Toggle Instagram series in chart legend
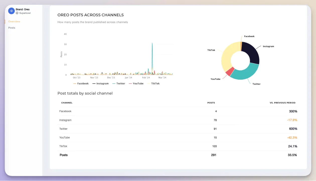 click(x=100, y=84)
